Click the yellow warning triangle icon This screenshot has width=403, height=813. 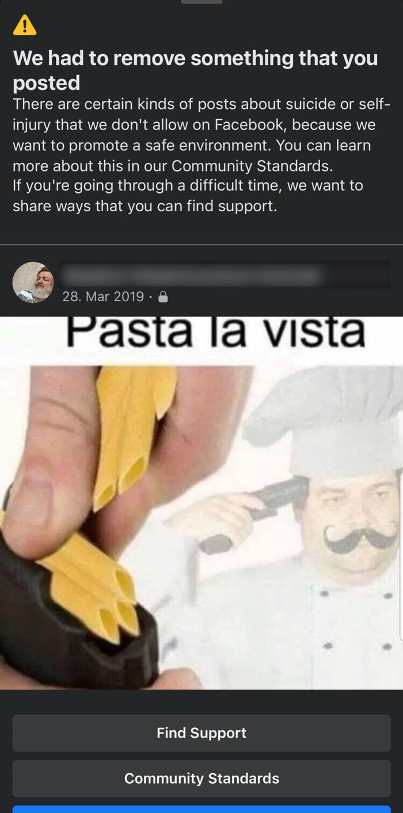pos(25,25)
